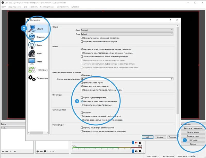Move scene up with the arrow icon
This screenshot has height=158, width=206.
11,151
